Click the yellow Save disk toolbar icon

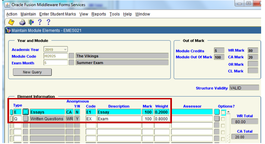point(11,22)
